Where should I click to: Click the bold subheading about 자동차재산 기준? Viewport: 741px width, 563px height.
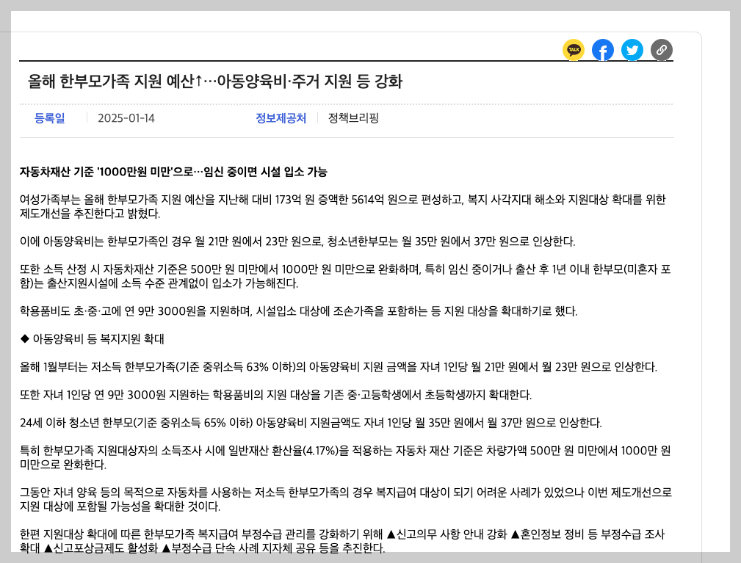pyautogui.click(x=173, y=172)
